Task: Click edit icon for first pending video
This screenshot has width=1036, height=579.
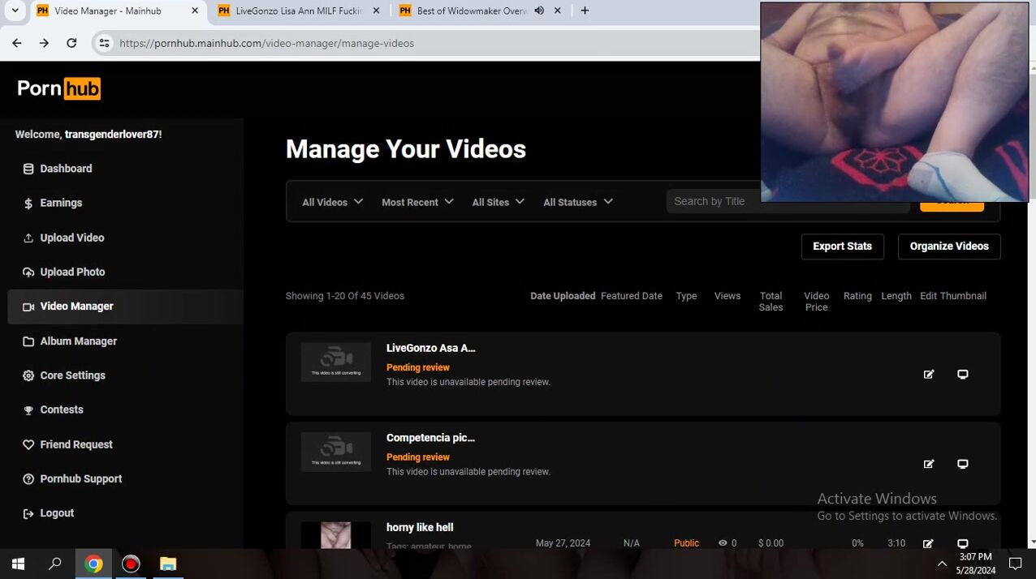Action: pos(929,374)
